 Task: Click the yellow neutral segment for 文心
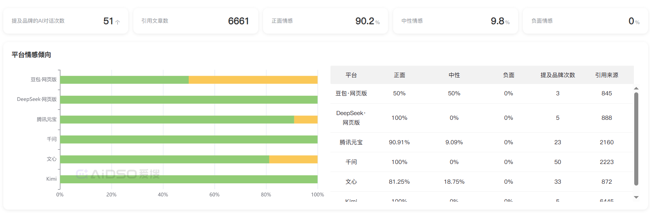click(x=293, y=159)
